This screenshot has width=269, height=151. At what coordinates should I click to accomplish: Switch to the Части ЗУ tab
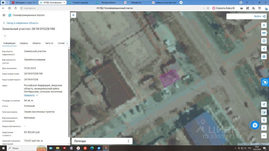[49, 43]
